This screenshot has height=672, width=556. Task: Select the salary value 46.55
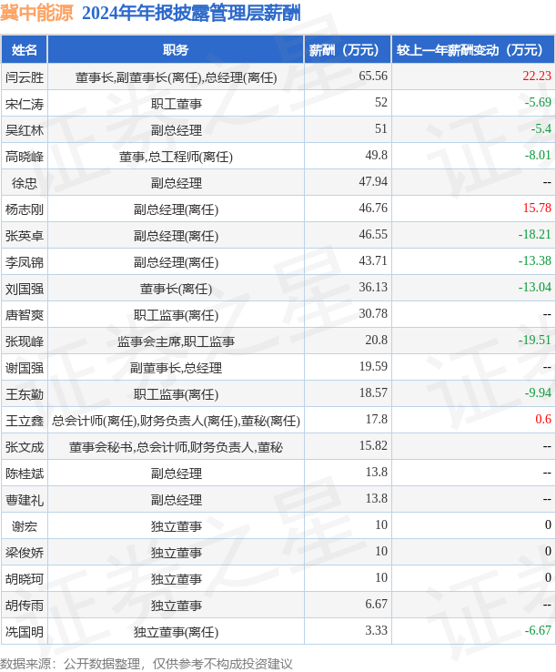tap(373, 234)
